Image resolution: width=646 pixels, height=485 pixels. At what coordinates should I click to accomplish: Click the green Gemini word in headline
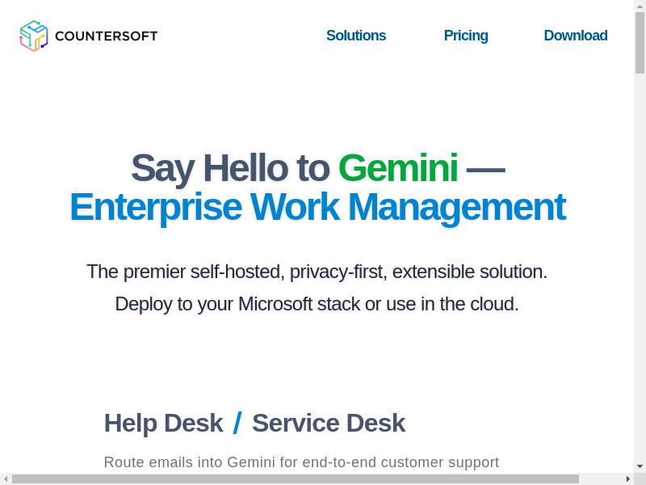tap(398, 168)
